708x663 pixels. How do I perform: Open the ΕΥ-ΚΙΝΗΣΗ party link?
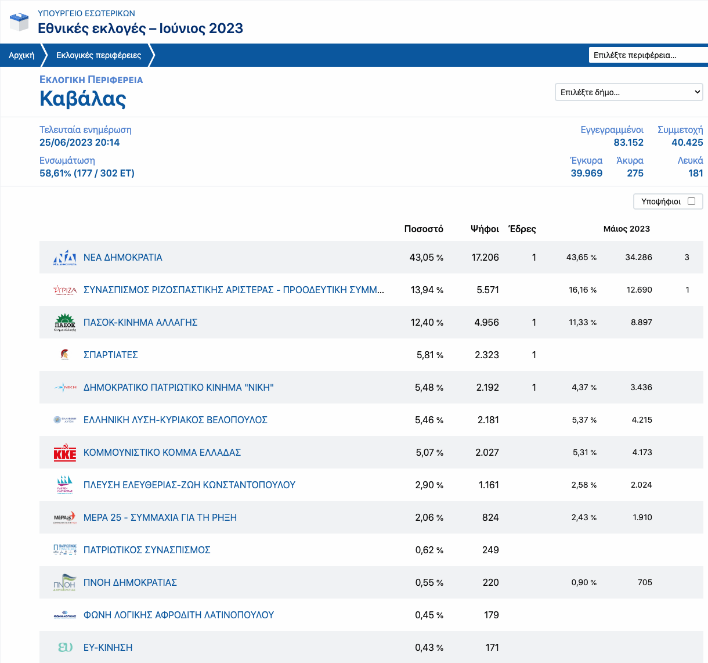(x=108, y=647)
